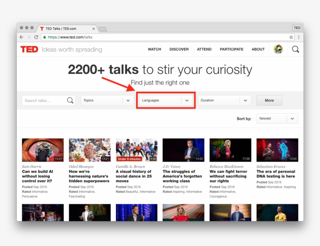Open Sam Harris talk thumbnail
This screenshot has height=246, width=320.
point(43,150)
